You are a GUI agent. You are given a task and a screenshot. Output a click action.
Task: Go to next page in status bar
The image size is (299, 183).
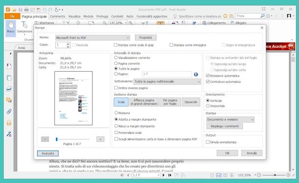pos(163,175)
